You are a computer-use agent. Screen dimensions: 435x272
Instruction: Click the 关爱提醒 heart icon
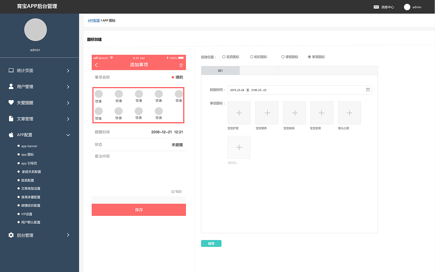[x=11, y=103]
